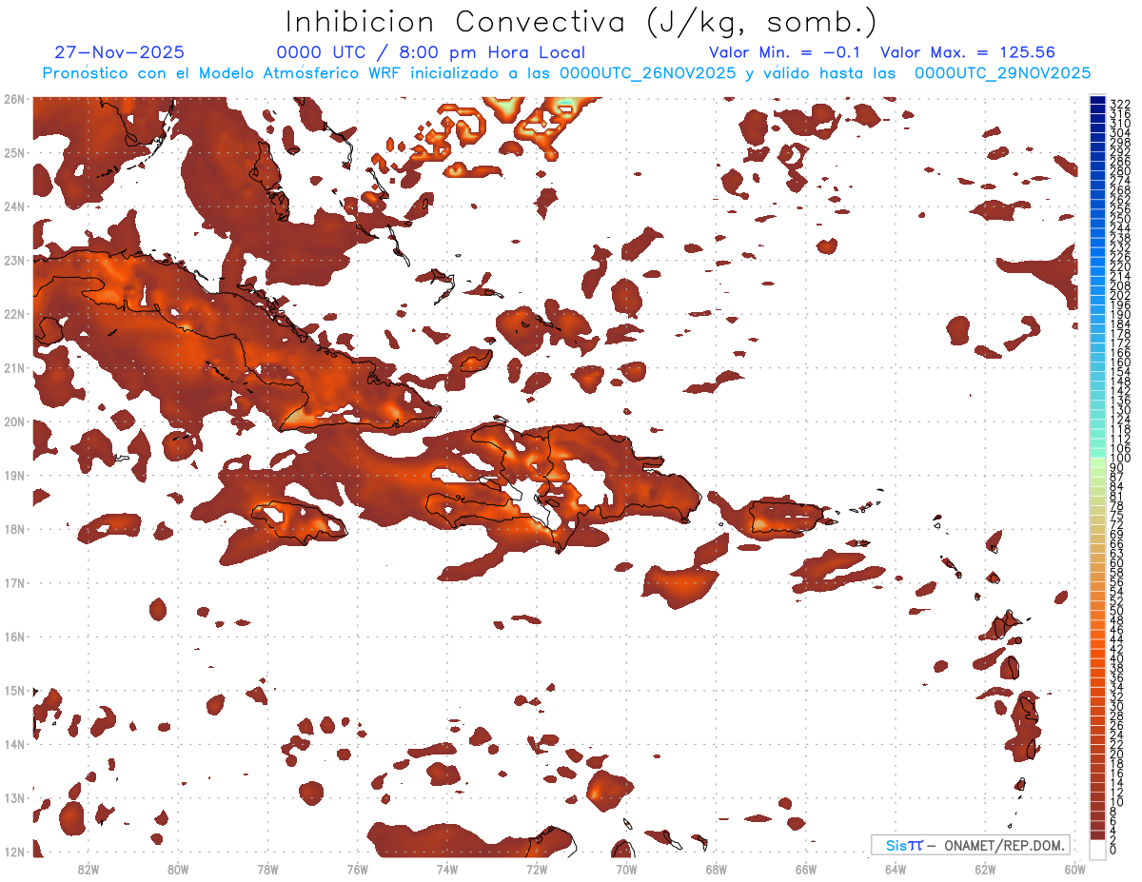Click the latitude label "25N"
1142x882 pixels.
[13, 152]
